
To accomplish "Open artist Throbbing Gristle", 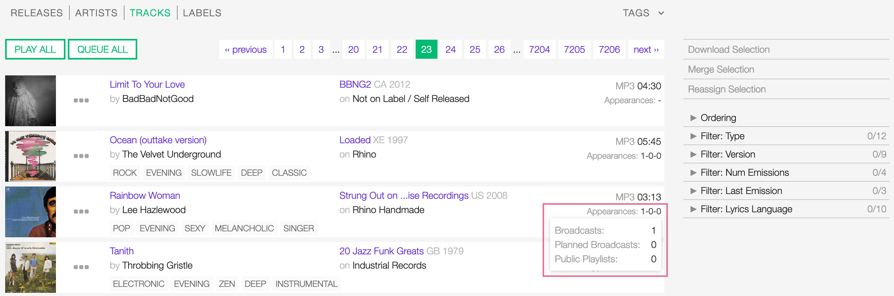I will 157,265.
